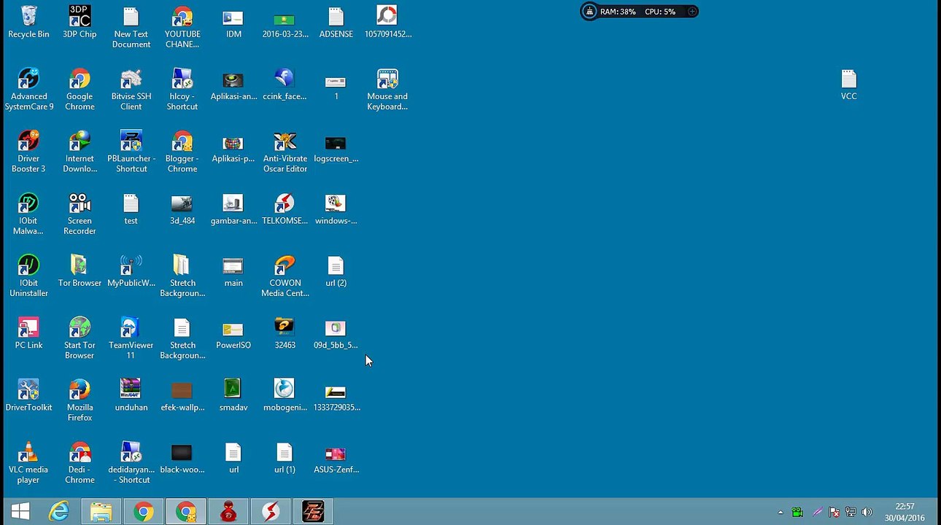Open the Blogger - Chrome shortcut
This screenshot has height=525, width=941.
click(182, 151)
